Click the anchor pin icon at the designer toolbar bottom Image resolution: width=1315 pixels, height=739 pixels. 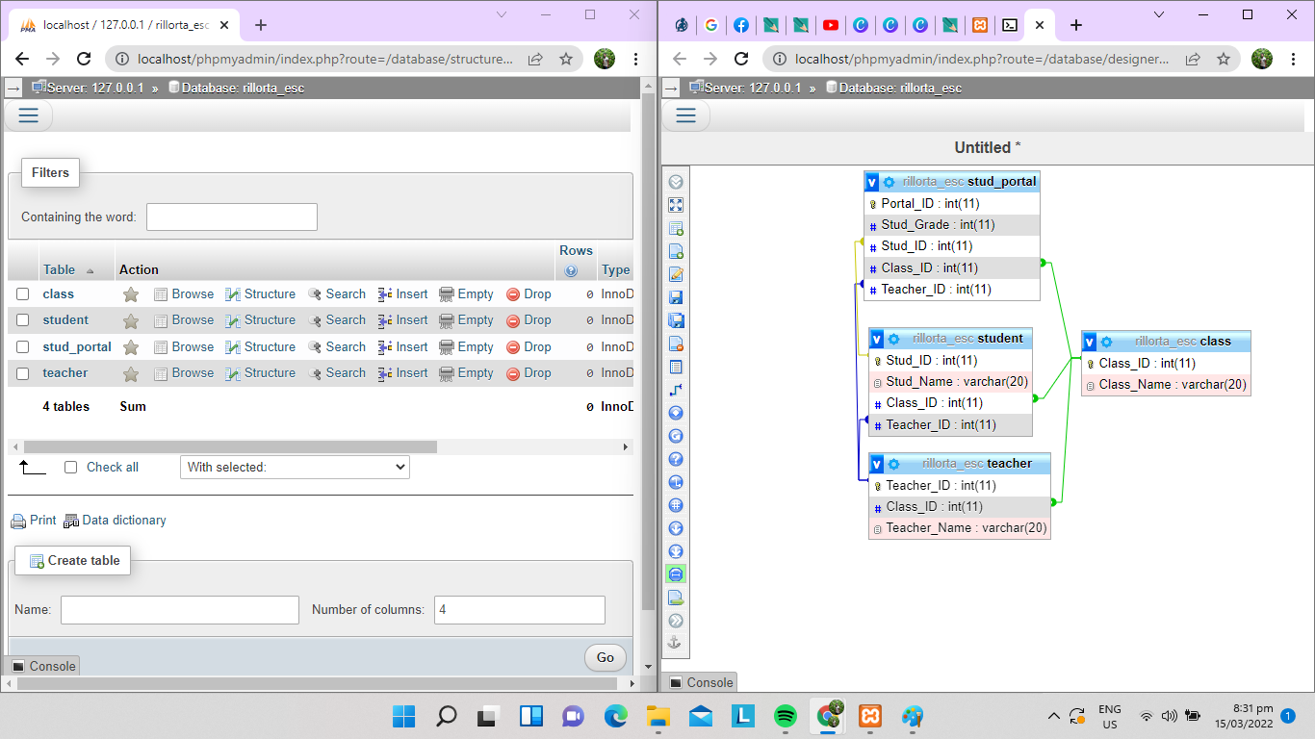[x=676, y=642]
